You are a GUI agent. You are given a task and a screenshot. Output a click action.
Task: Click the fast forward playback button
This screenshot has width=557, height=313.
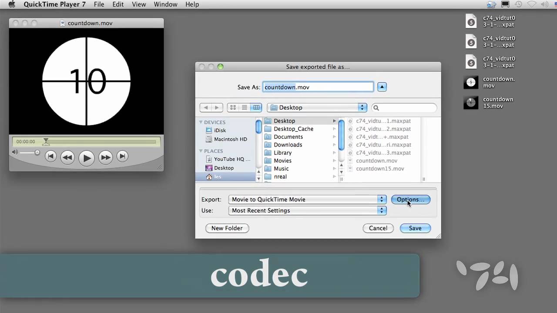pyautogui.click(x=105, y=157)
